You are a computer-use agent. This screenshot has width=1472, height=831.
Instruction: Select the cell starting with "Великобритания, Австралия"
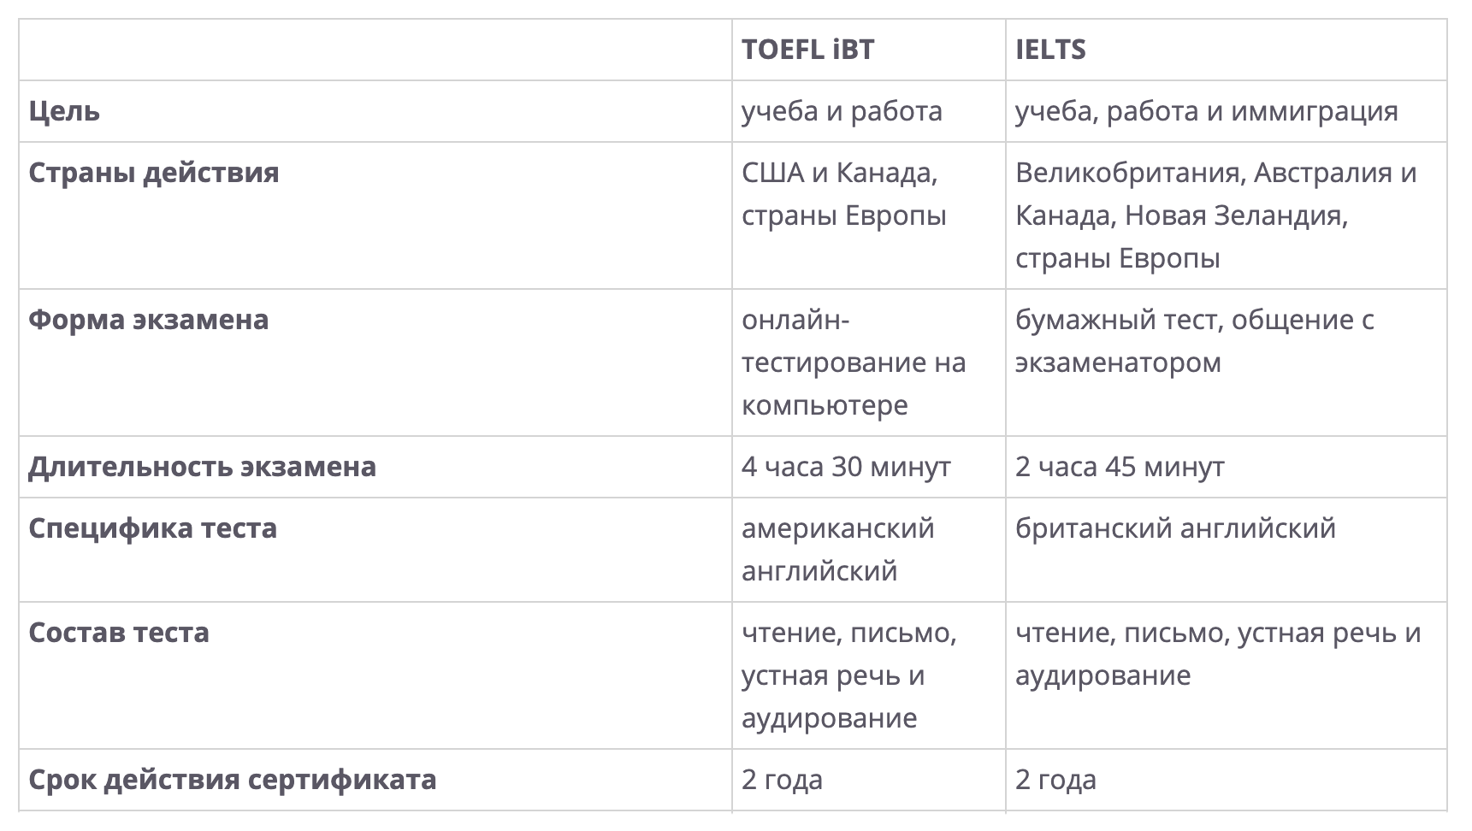point(1215,215)
